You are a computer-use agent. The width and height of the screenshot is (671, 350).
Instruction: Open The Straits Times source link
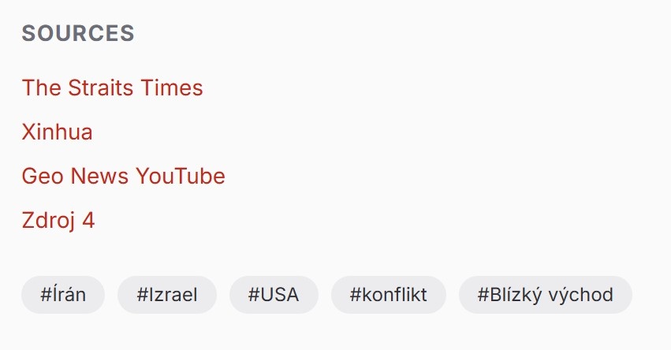112,87
